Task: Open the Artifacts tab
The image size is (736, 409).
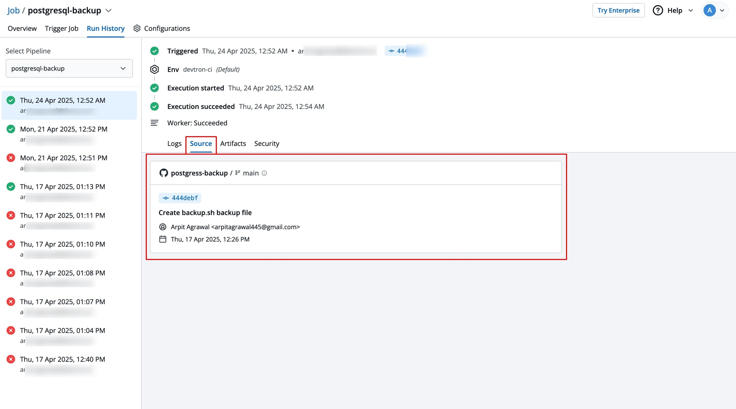Action: click(233, 143)
